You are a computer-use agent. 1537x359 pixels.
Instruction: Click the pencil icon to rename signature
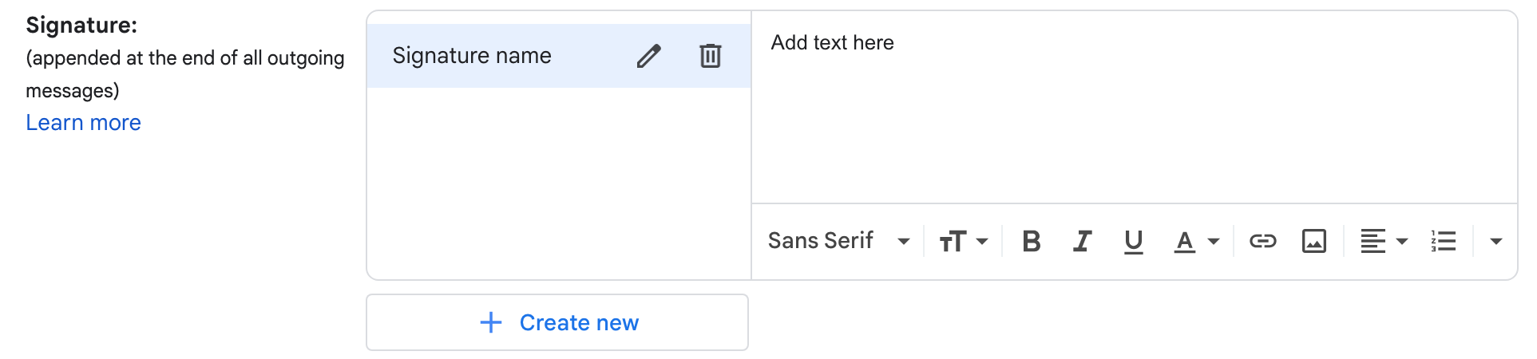648,56
